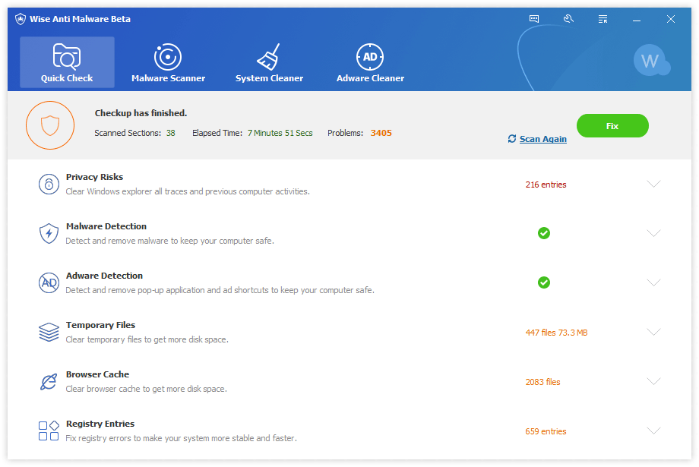Open the tools wrench icon in title bar
Viewport: 699px width, 467px height.
tap(568, 19)
